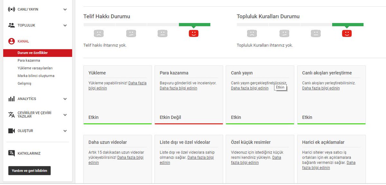386x185 pixels.
Task: Open Canlı akışları yerleştirme learn more link
Action: [321, 88]
